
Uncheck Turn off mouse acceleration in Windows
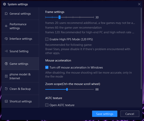(x=47, y=67)
